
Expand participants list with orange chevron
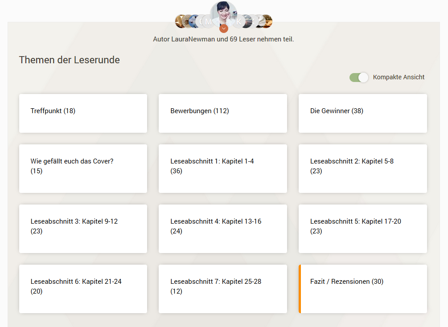click(224, 29)
